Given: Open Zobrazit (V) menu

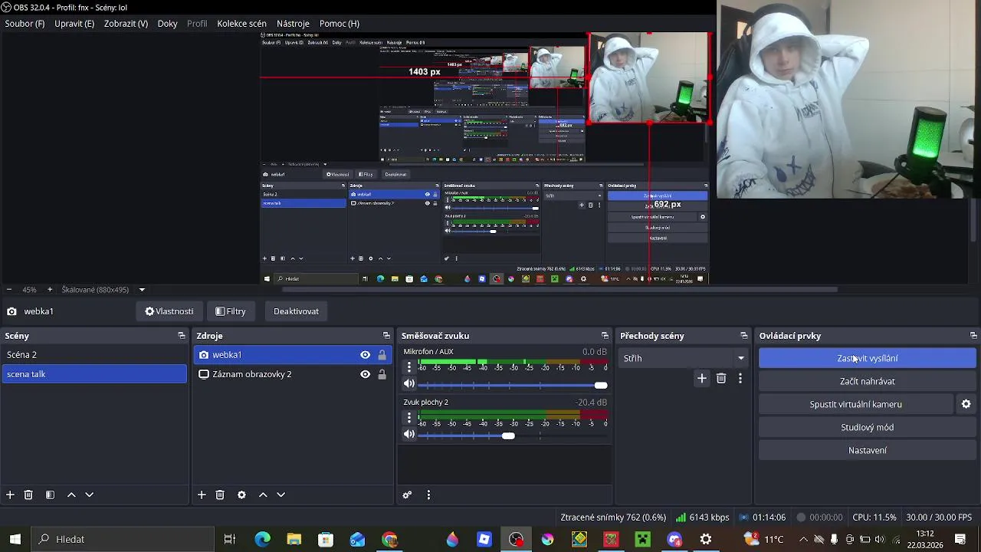Looking at the screenshot, I should coord(126,24).
